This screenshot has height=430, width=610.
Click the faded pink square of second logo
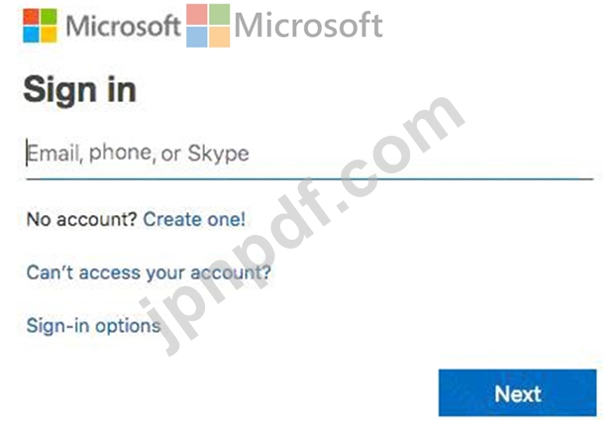pos(197,15)
